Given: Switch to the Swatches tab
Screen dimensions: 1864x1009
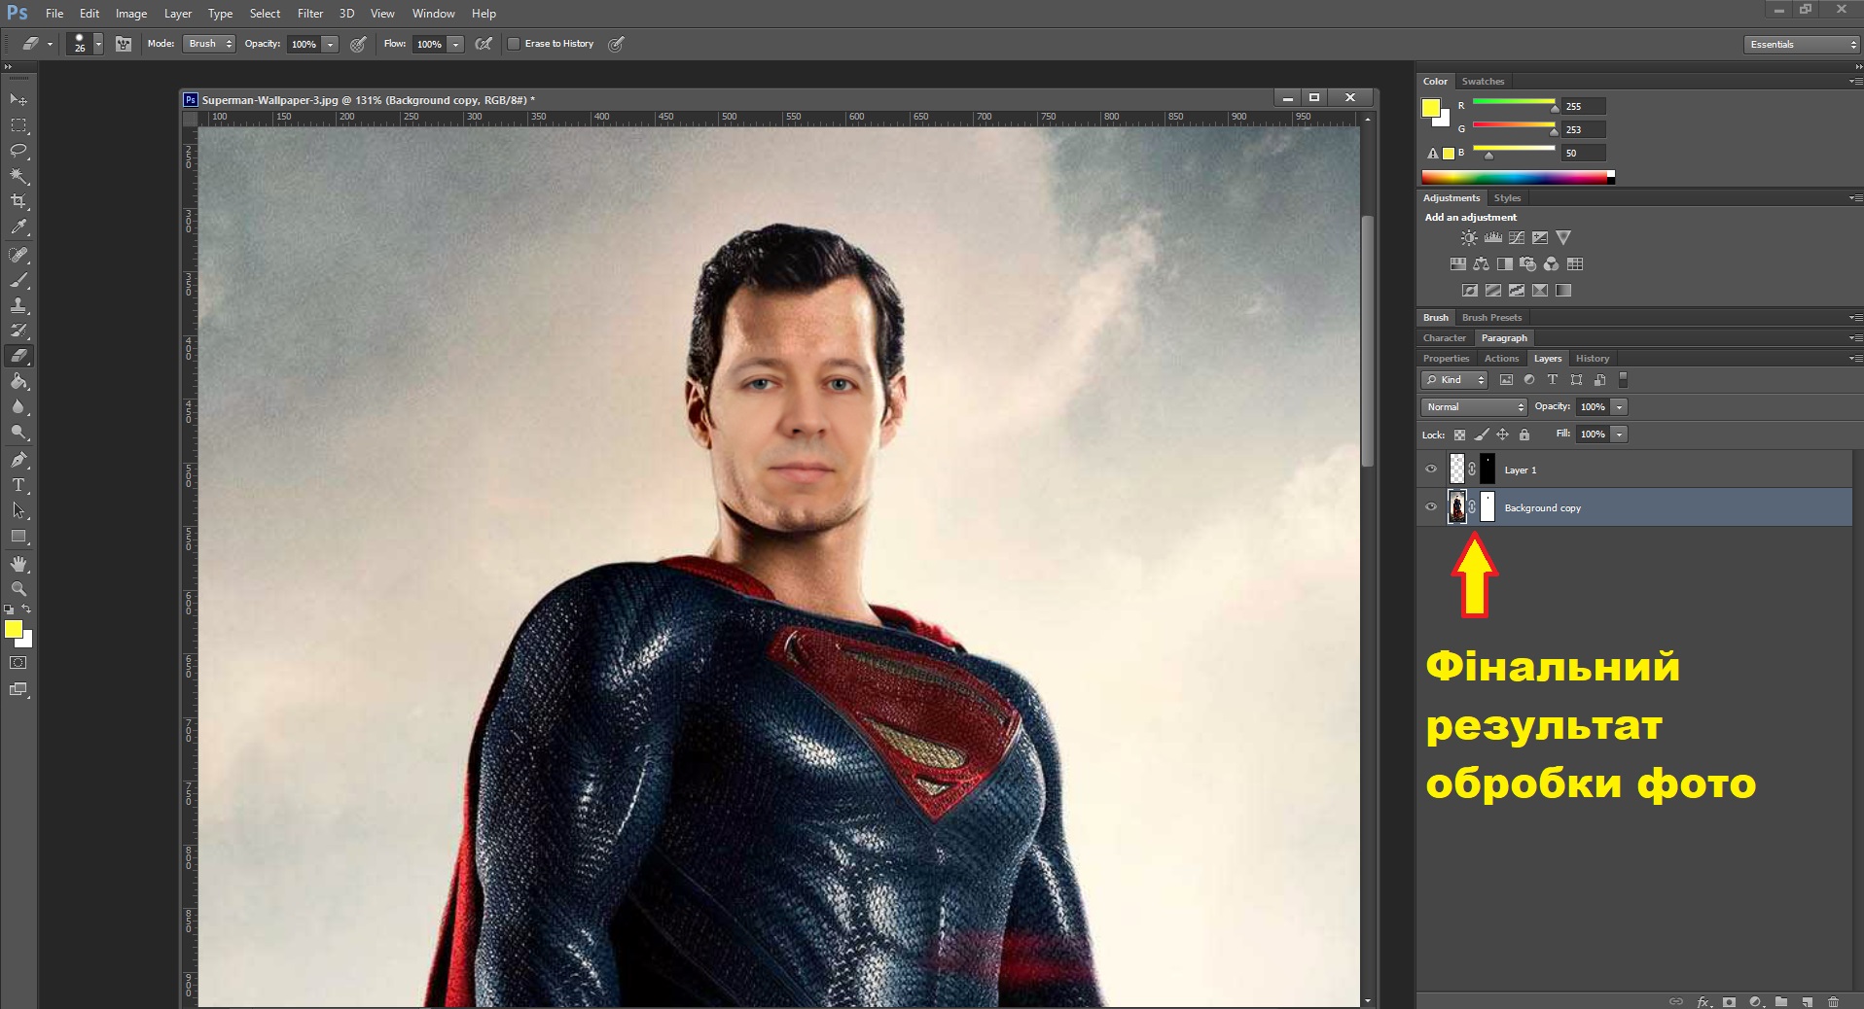Looking at the screenshot, I should coord(1483,82).
